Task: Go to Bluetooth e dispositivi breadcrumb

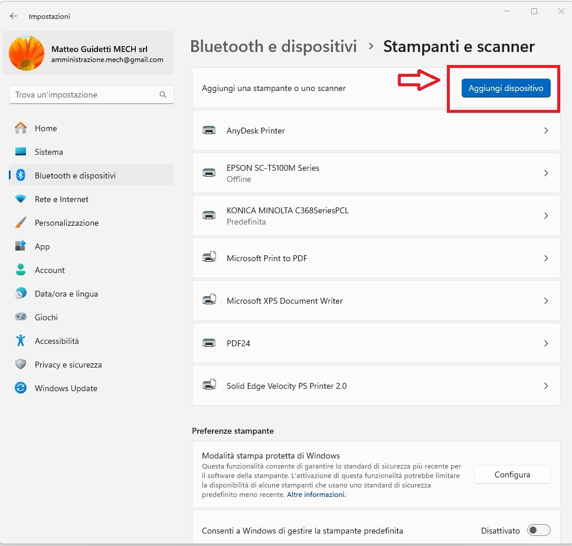Action: point(273,46)
